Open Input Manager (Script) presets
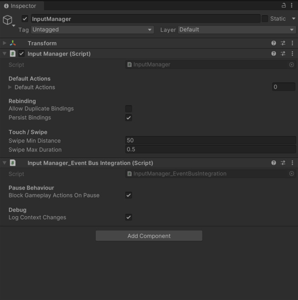Viewport: 298px width, 300px height. pos(283,54)
